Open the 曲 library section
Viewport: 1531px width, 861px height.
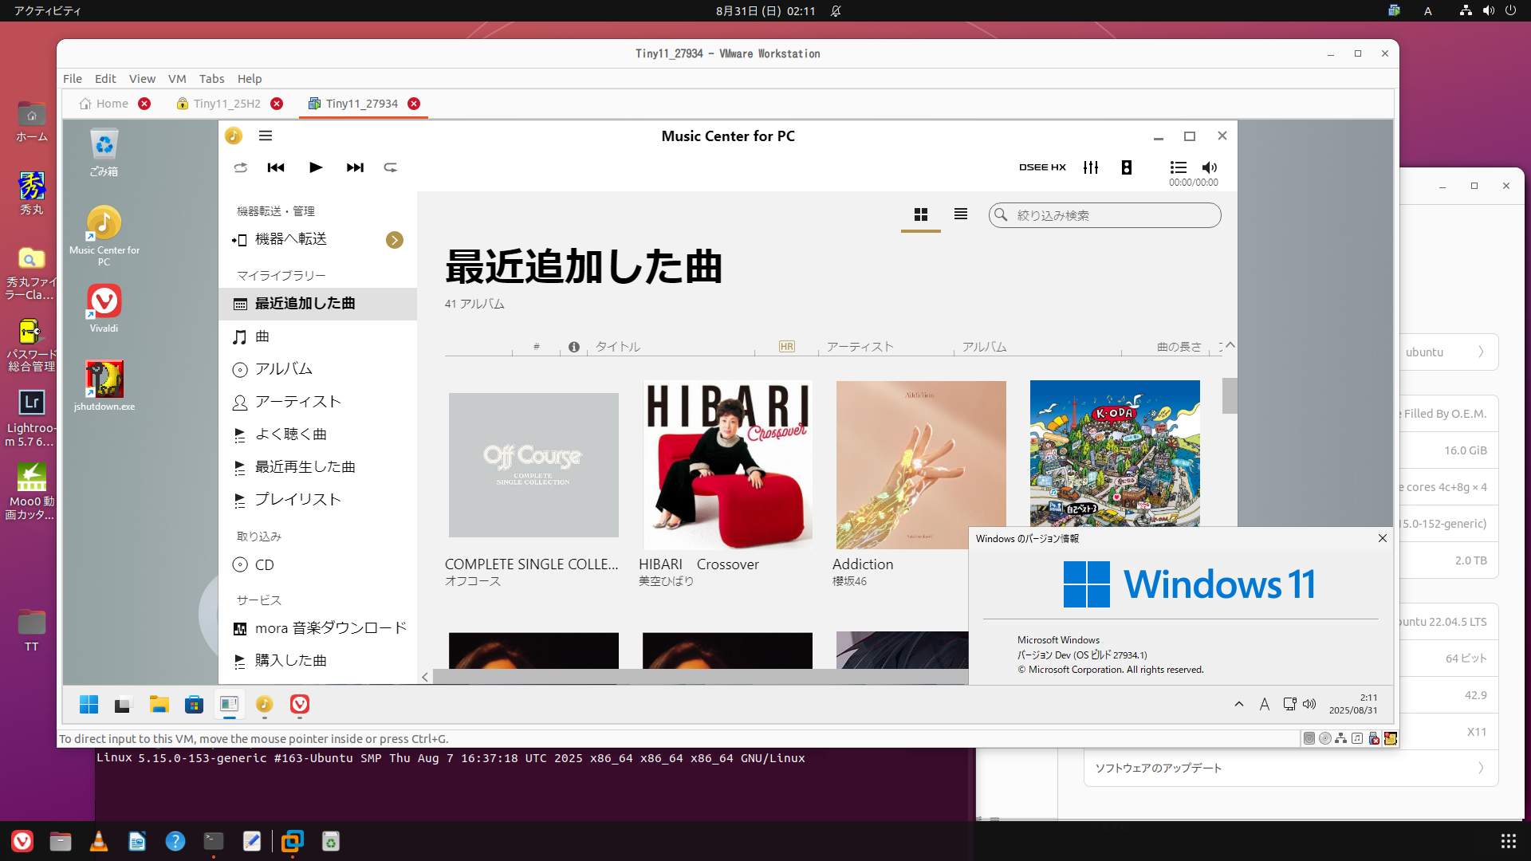pos(317,336)
